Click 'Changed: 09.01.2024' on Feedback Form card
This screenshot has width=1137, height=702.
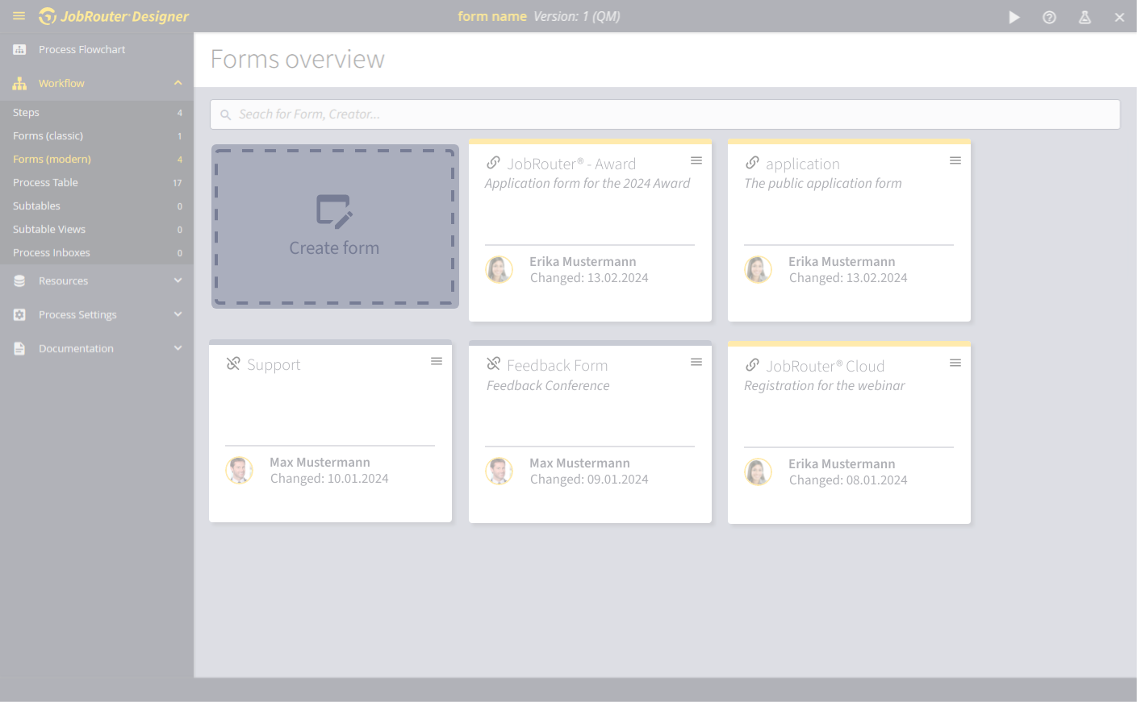pos(589,480)
